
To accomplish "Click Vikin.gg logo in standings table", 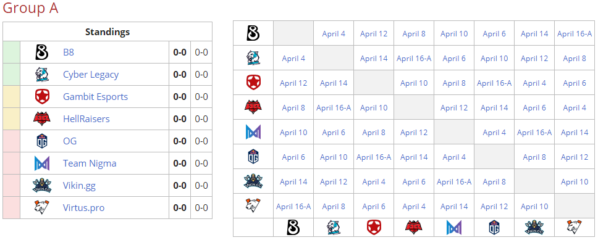I will (x=41, y=186).
